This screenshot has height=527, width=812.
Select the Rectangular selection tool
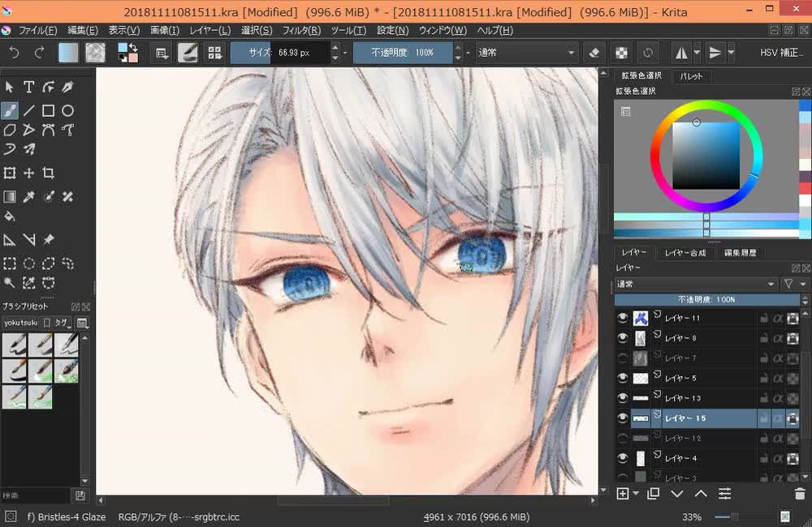click(x=10, y=263)
